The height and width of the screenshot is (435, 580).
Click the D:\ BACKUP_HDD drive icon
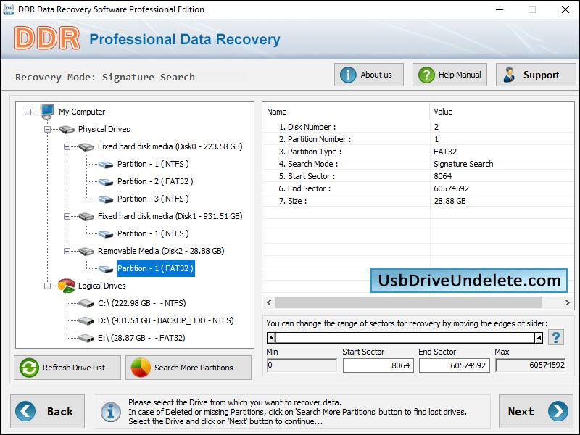pos(86,320)
